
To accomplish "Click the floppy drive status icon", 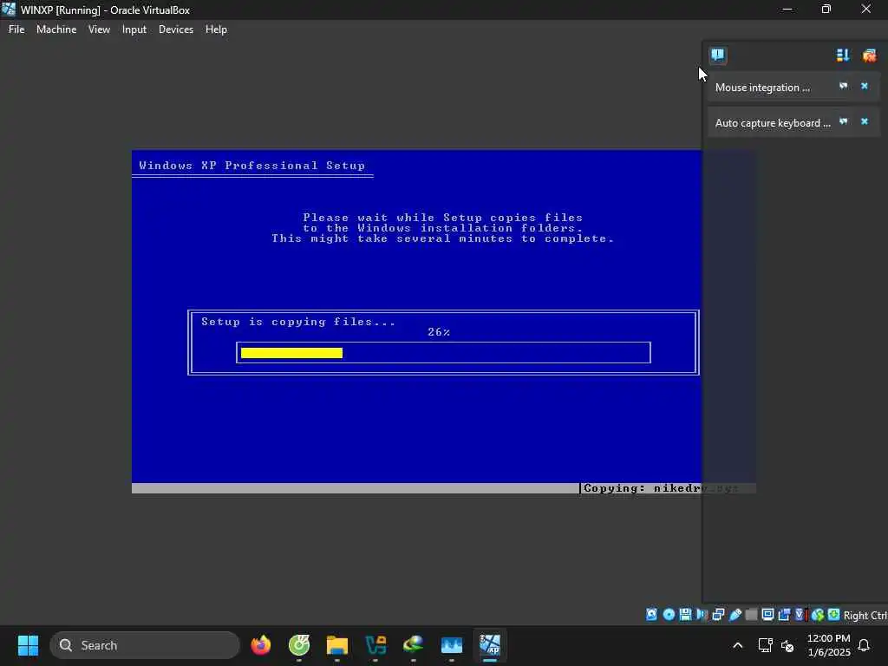I will click(685, 615).
